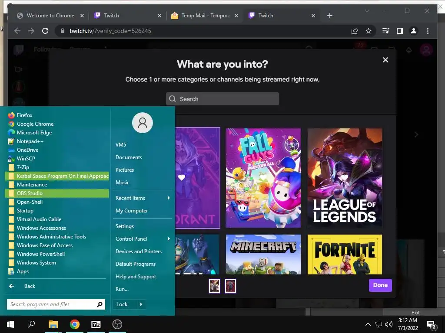Switch to the Temp Mail tab
The height and width of the screenshot is (333, 445).
coord(206,16)
